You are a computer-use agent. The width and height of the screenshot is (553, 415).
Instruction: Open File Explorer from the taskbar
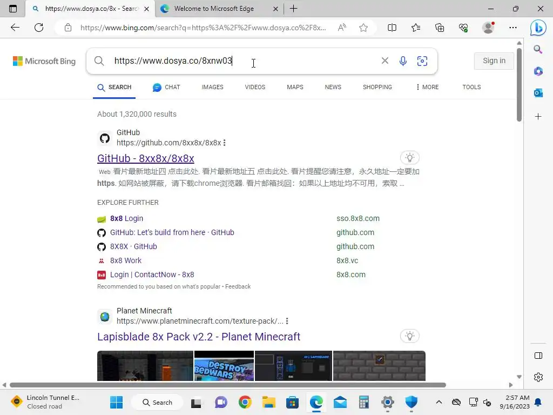pyautogui.click(x=268, y=402)
